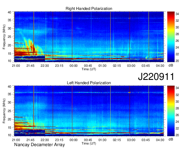182x148 pixels.
Task: Click the 10 frequency tick of the Right Handed plot
Action: click(9, 61)
